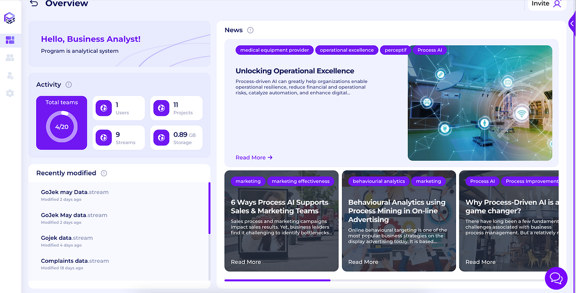Click the 9 Streams stat card
Image resolution: width=576 pixels, height=293 pixels.
coord(119,138)
